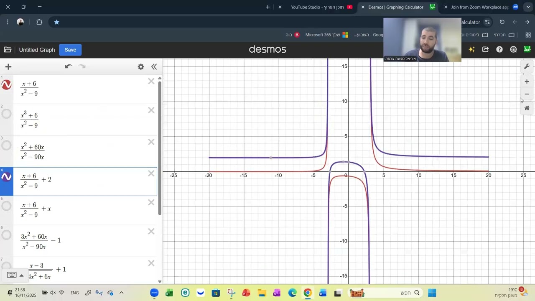Bookmark star in address bar

56,22
